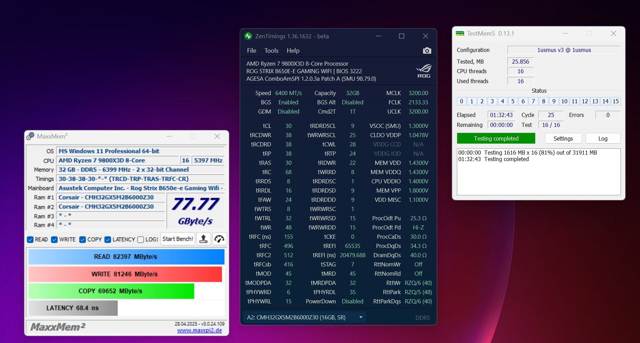Click the Ram #1 Corsair module field
The width and height of the screenshot is (640, 343).
click(111, 197)
